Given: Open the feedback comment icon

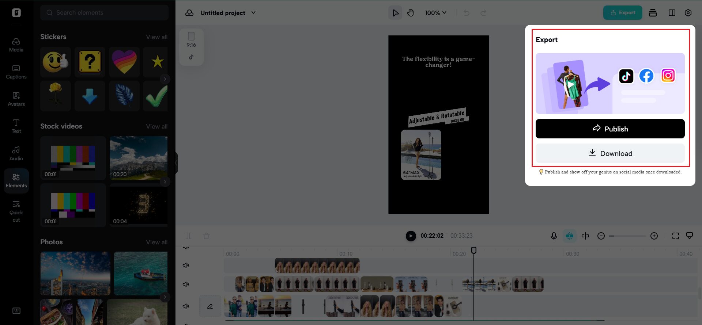Looking at the screenshot, I should point(690,236).
